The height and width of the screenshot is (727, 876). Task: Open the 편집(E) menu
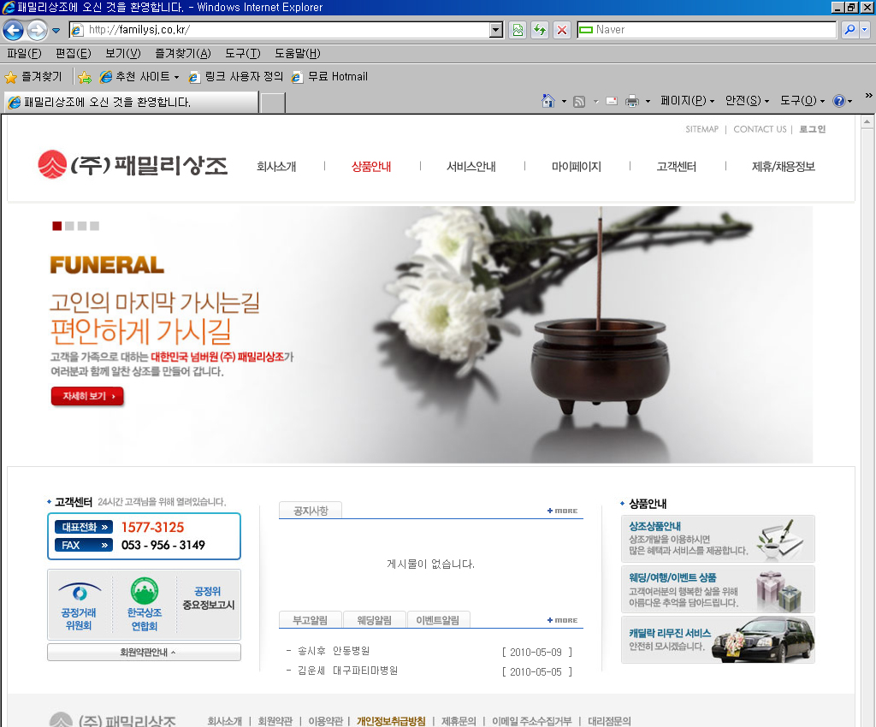coord(74,54)
